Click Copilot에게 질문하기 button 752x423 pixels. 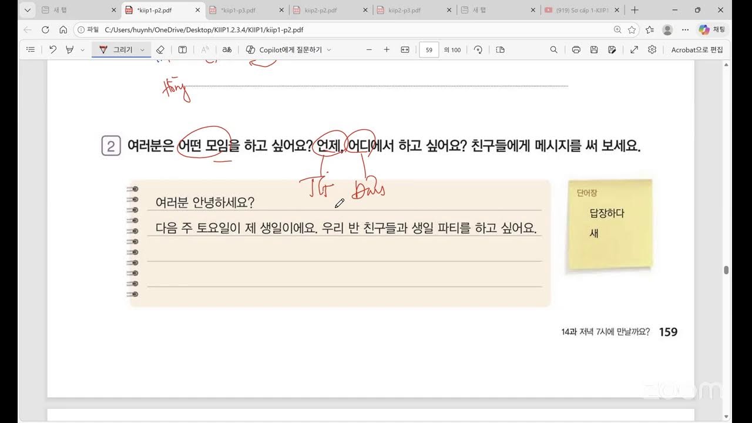coord(284,50)
